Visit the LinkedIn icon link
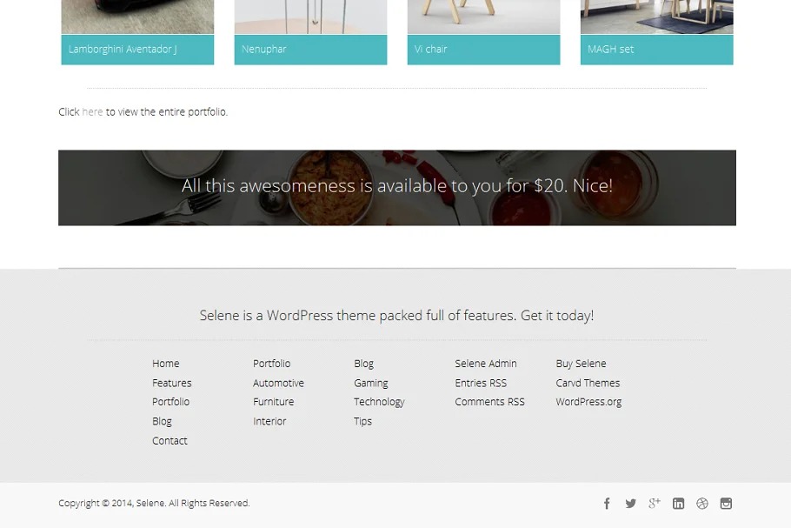This screenshot has height=528, width=791. click(679, 504)
